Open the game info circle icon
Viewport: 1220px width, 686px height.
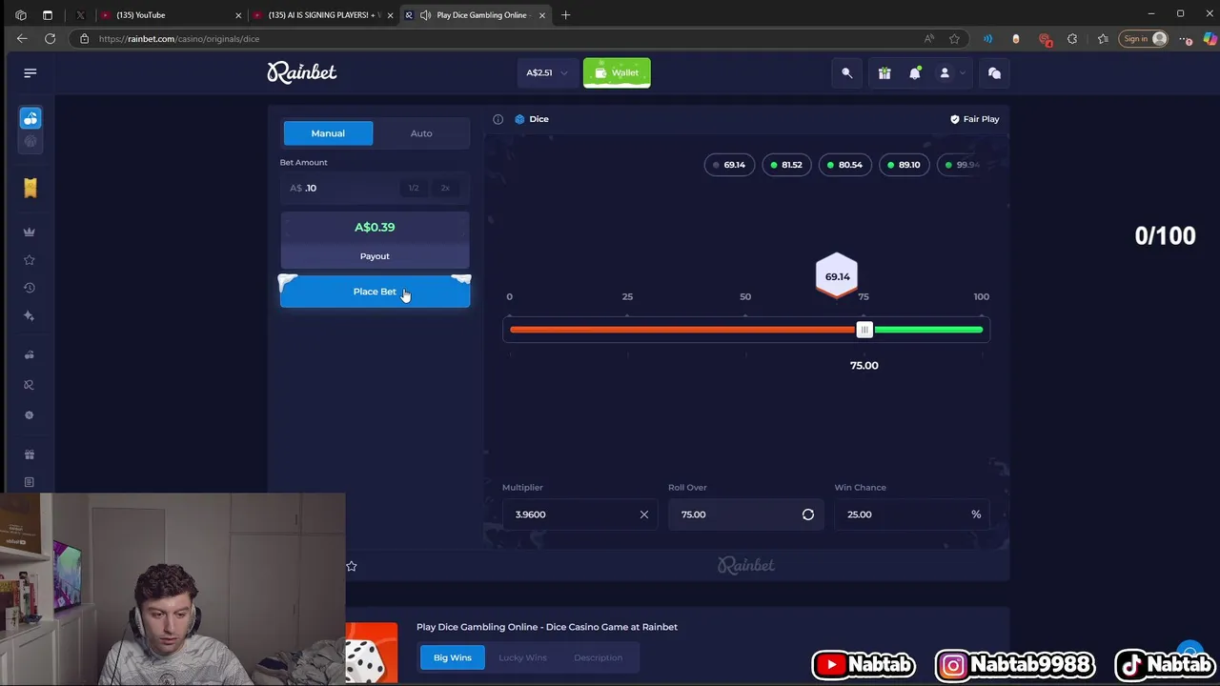[x=498, y=119]
